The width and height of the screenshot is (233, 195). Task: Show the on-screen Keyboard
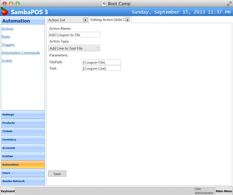coord(8,191)
